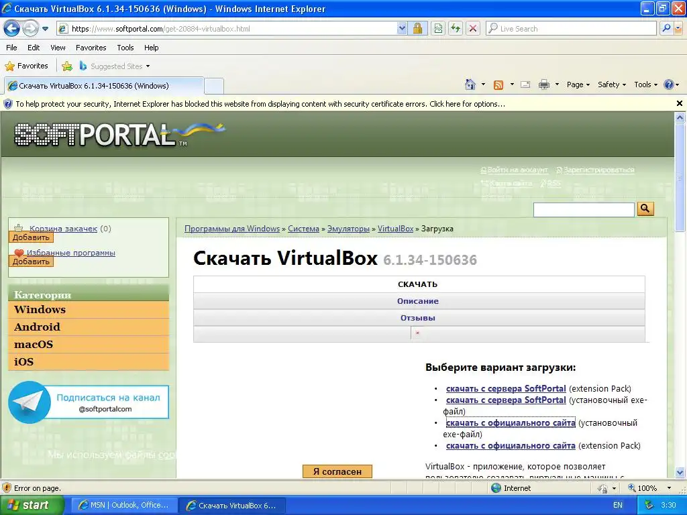The image size is (687, 515).
Task: Click the Telegram subscribe banner
Action: coord(89,402)
